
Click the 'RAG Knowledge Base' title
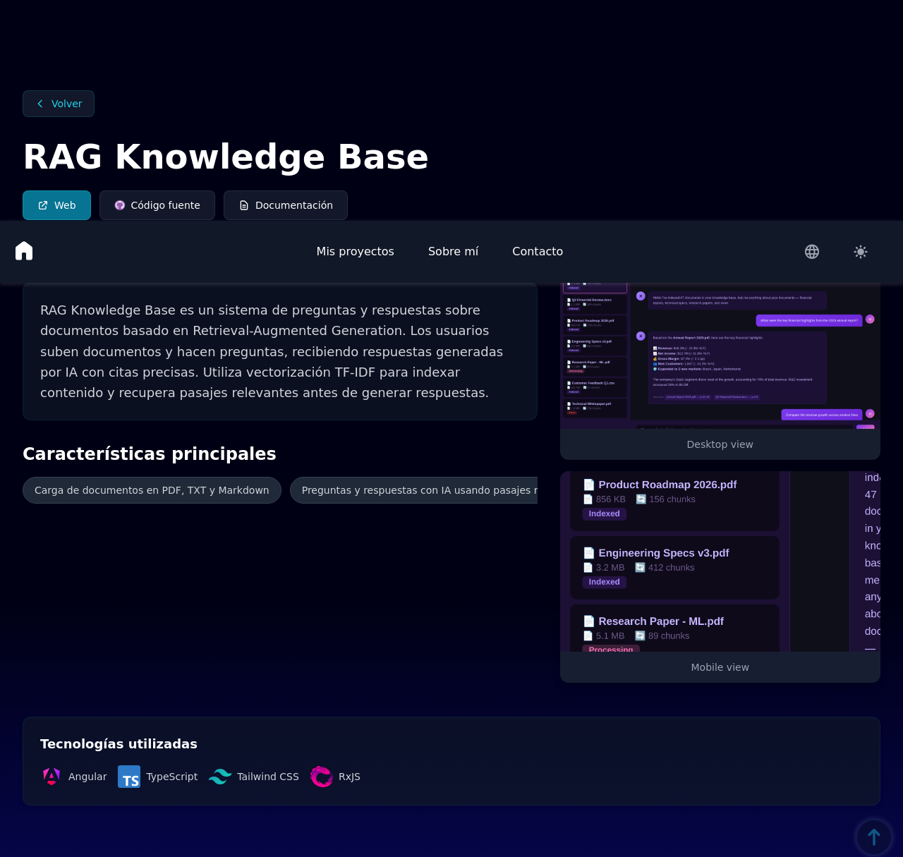click(226, 157)
